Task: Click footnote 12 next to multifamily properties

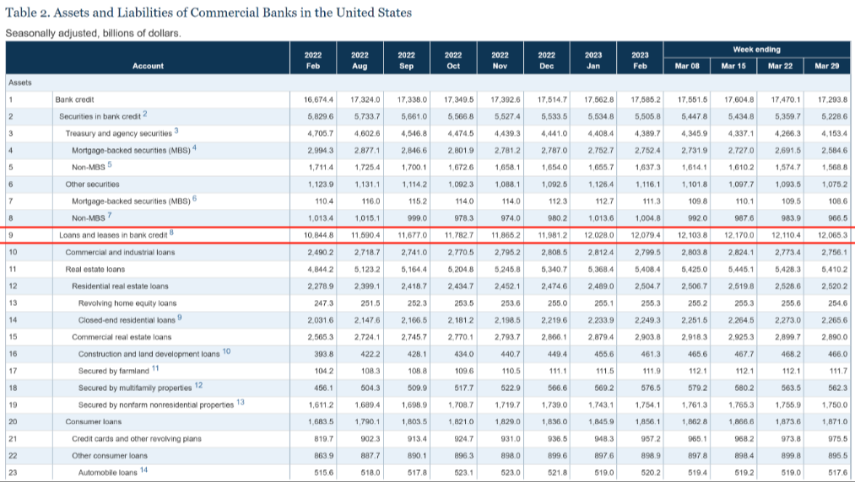Action: (x=198, y=385)
